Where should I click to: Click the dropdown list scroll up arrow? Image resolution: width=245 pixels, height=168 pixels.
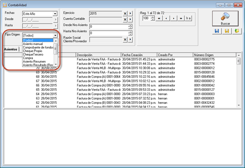56,41
